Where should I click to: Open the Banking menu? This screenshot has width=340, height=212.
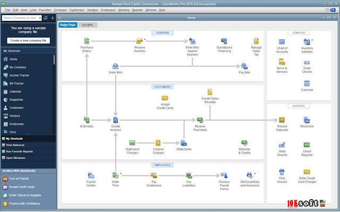coord(124,10)
